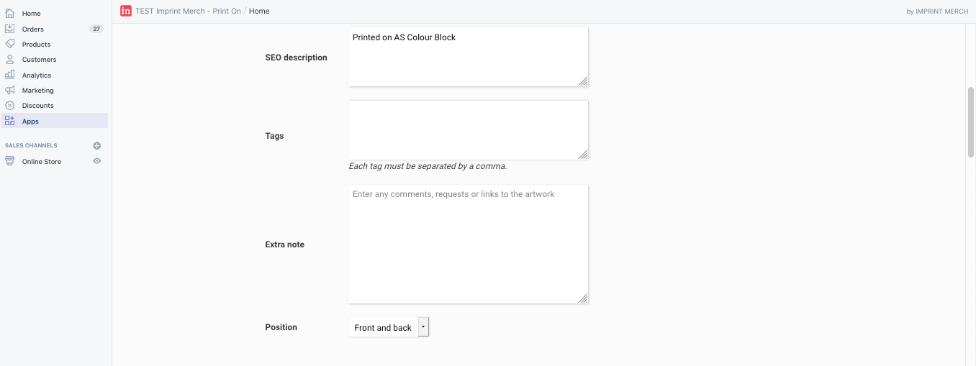976x366 pixels.
Task: Click the TEST Imprint Merch breadcrumb link
Action: coord(188,12)
